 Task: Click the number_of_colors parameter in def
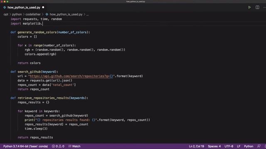(72, 32)
